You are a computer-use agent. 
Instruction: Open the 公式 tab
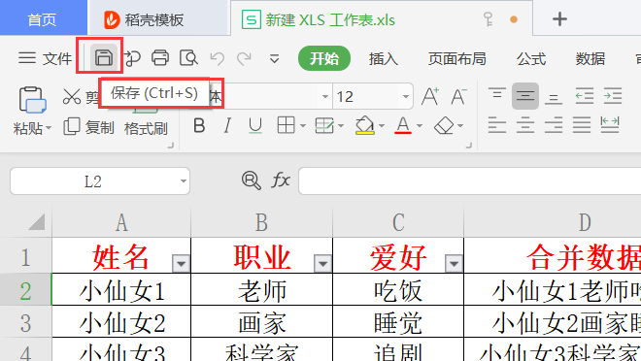531,59
